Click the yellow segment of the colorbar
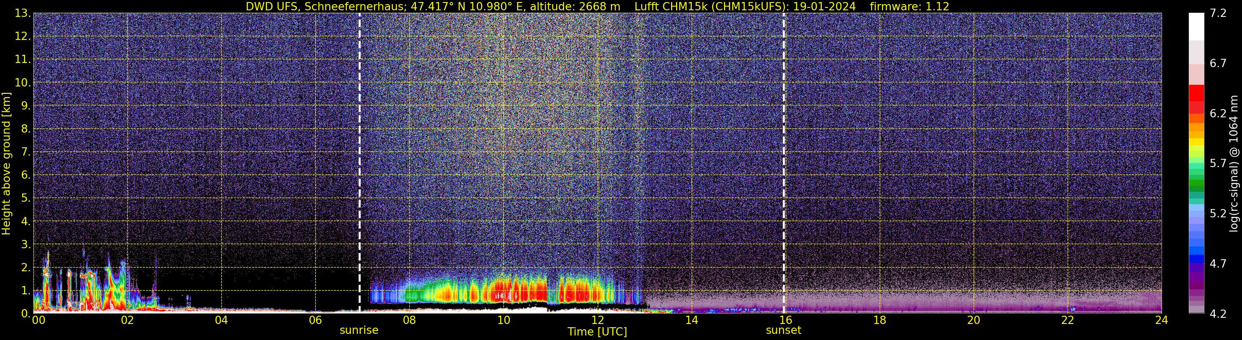1242x340 pixels. [1196, 142]
